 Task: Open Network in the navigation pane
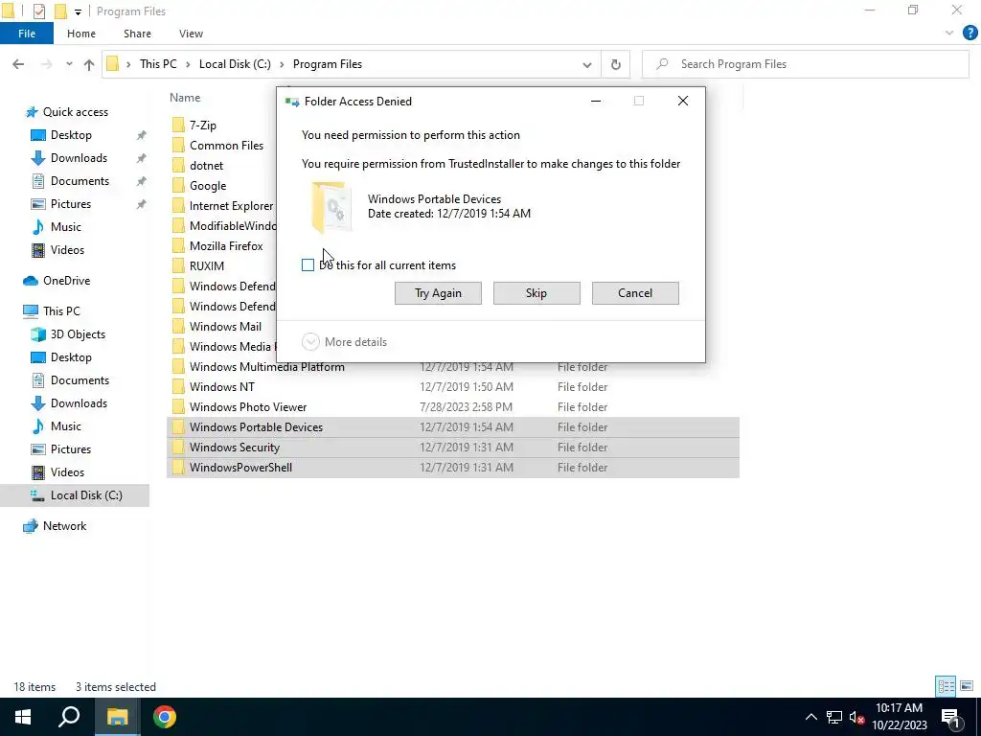click(x=64, y=526)
